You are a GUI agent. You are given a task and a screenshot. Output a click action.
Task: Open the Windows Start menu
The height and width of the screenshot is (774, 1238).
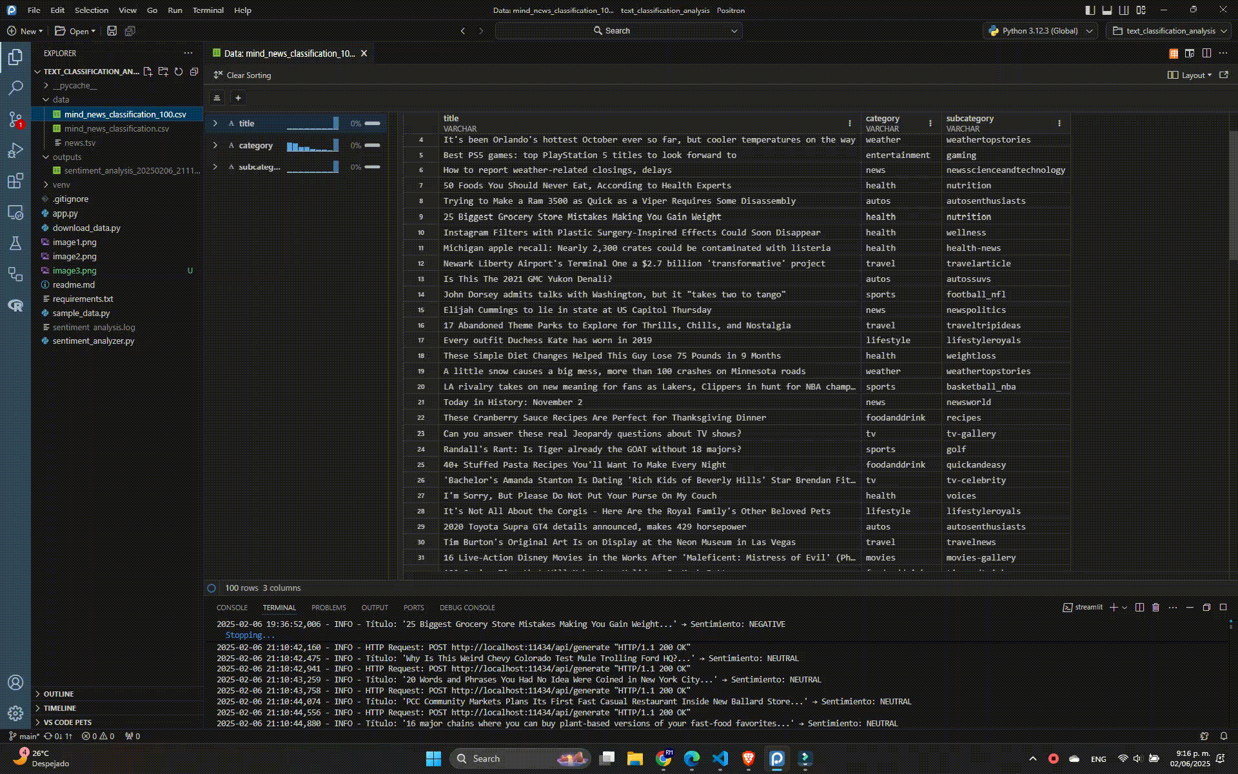(x=433, y=759)
